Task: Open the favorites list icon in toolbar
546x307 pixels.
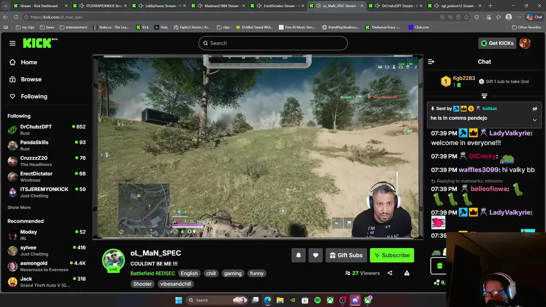Action: (498, 17)
